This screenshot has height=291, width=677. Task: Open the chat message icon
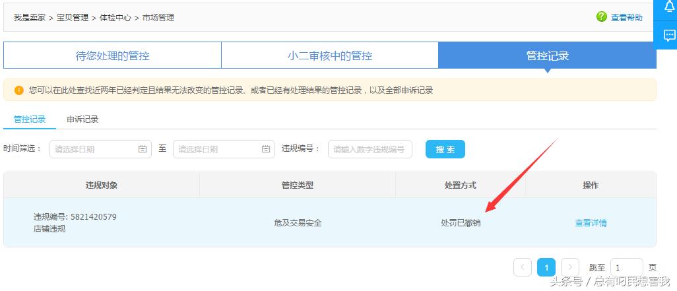coord(669,35)
